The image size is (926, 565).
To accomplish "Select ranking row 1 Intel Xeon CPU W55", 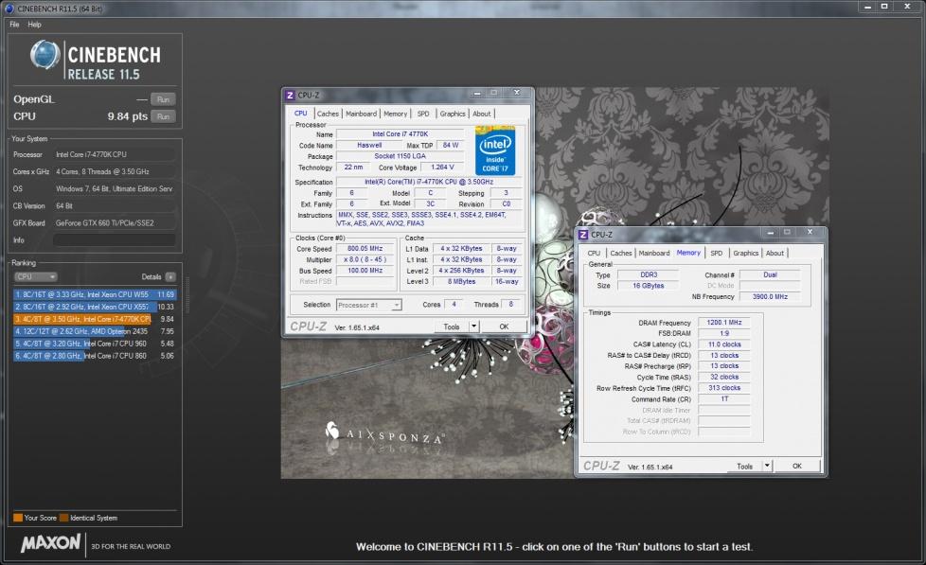I will (x=95, y=294).
